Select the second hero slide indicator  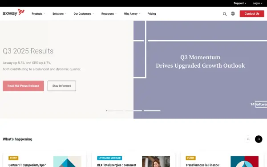(x=133, y=111)
